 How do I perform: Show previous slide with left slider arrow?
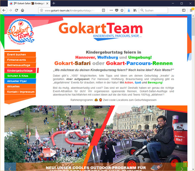point(10,167)
